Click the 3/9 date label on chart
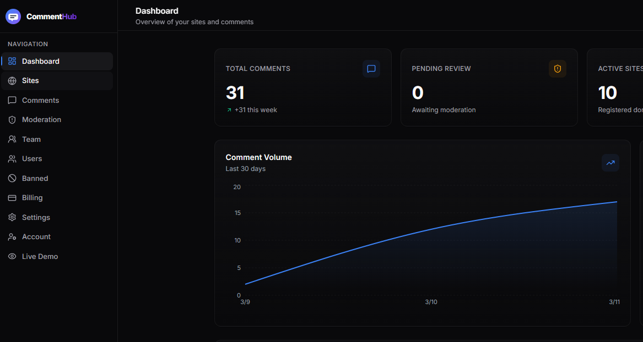 (x=245, y=302)
